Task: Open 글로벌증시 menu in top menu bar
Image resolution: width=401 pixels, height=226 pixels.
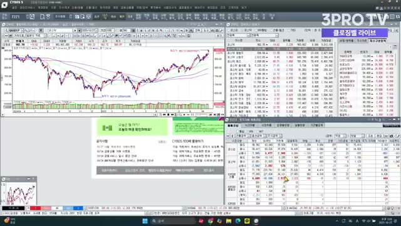Action: (185, 8)
